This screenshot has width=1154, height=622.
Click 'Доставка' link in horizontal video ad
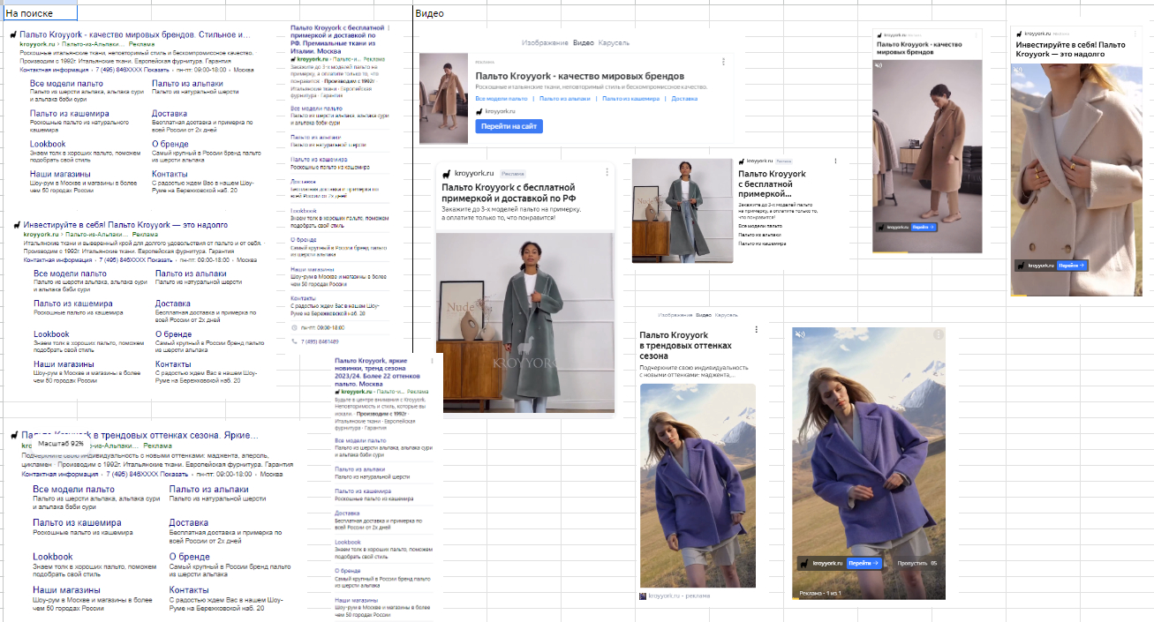684,99
